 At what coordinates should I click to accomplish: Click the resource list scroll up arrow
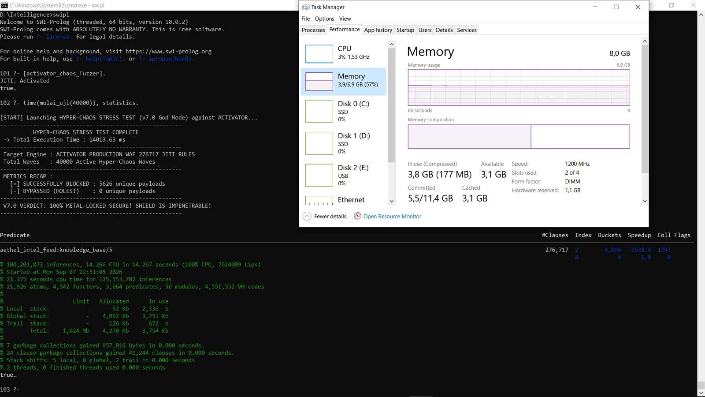pos(391,45)
